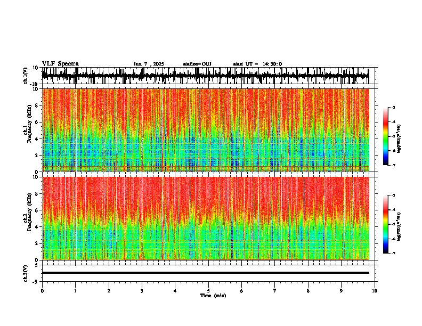Click the "7" tick on the time axis
Viewport: 422px width, 326px height.
[x=275, y=291]
